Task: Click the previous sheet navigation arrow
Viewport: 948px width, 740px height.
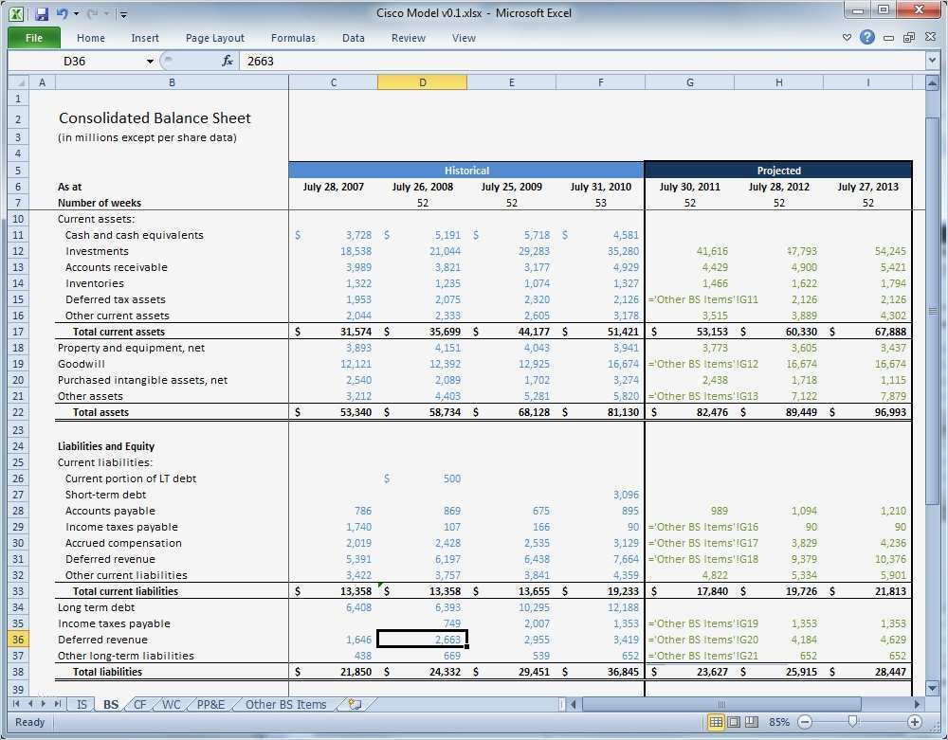Action: (29, 704)
